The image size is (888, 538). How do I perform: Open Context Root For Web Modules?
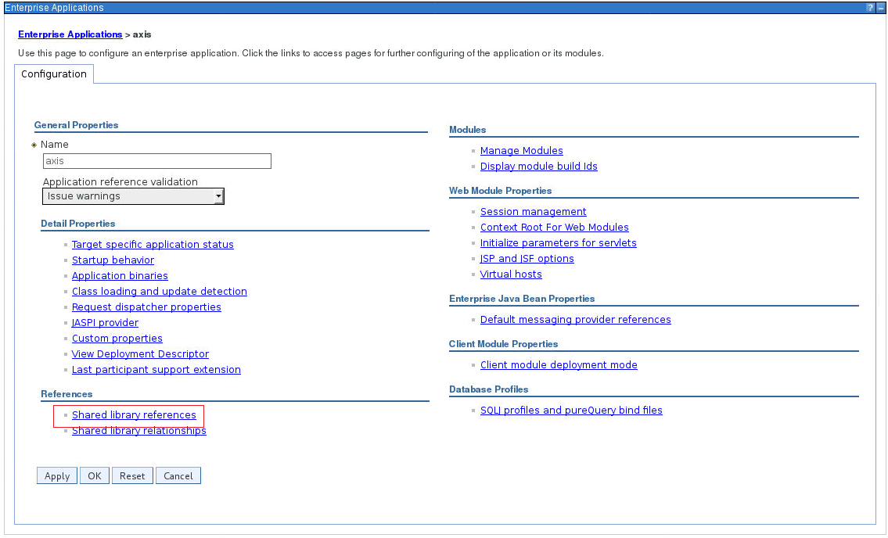(x=555, y=227)
